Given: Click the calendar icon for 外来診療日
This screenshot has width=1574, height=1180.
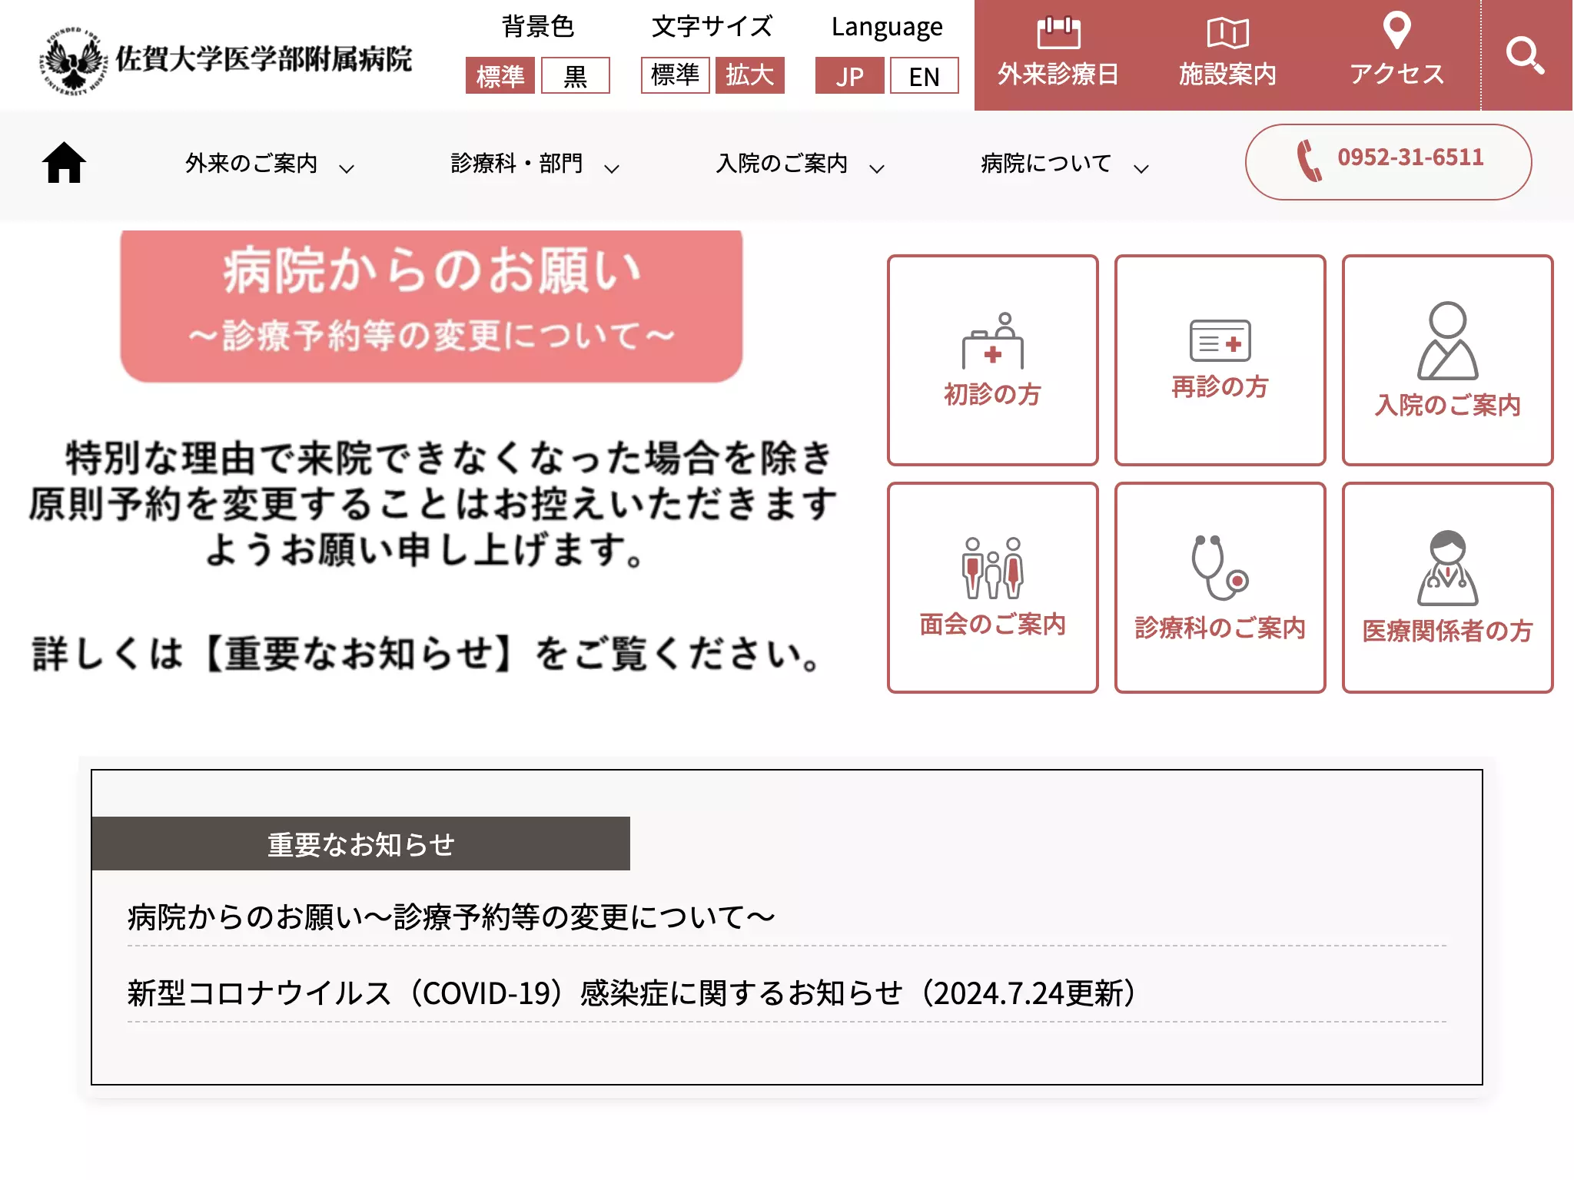Looking at the screenshot, I should pos(1058,32).
